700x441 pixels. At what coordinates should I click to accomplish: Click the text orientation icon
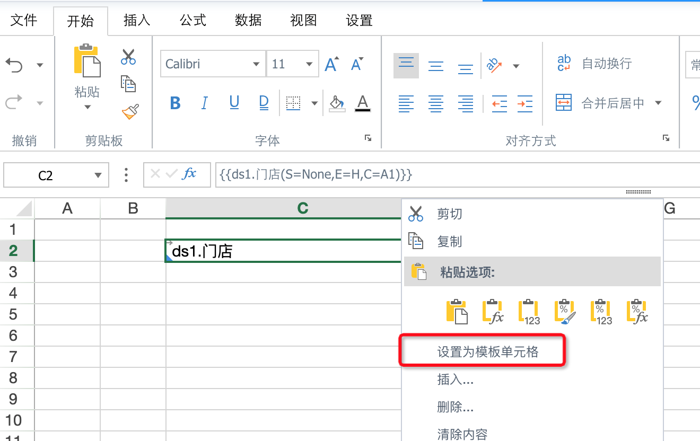(494, 66)
